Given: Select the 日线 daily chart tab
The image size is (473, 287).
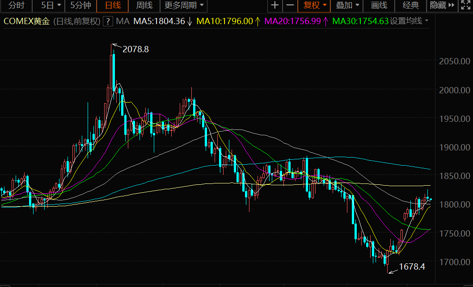Looking at the screenshot, I should click(x=113, y=5).
